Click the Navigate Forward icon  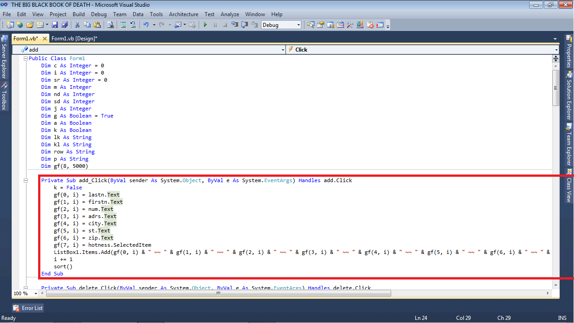[x=192, y=25]
